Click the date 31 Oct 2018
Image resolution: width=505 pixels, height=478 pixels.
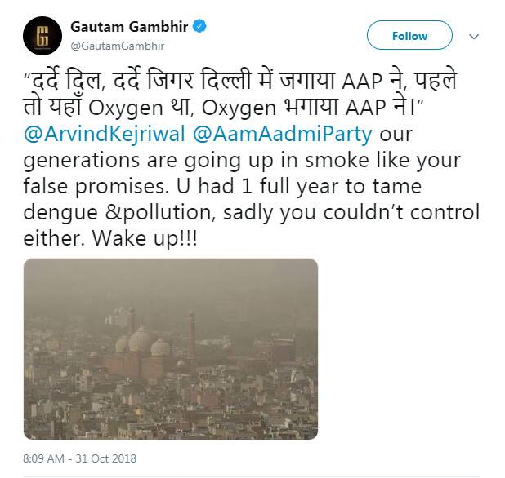click(105, 458)
